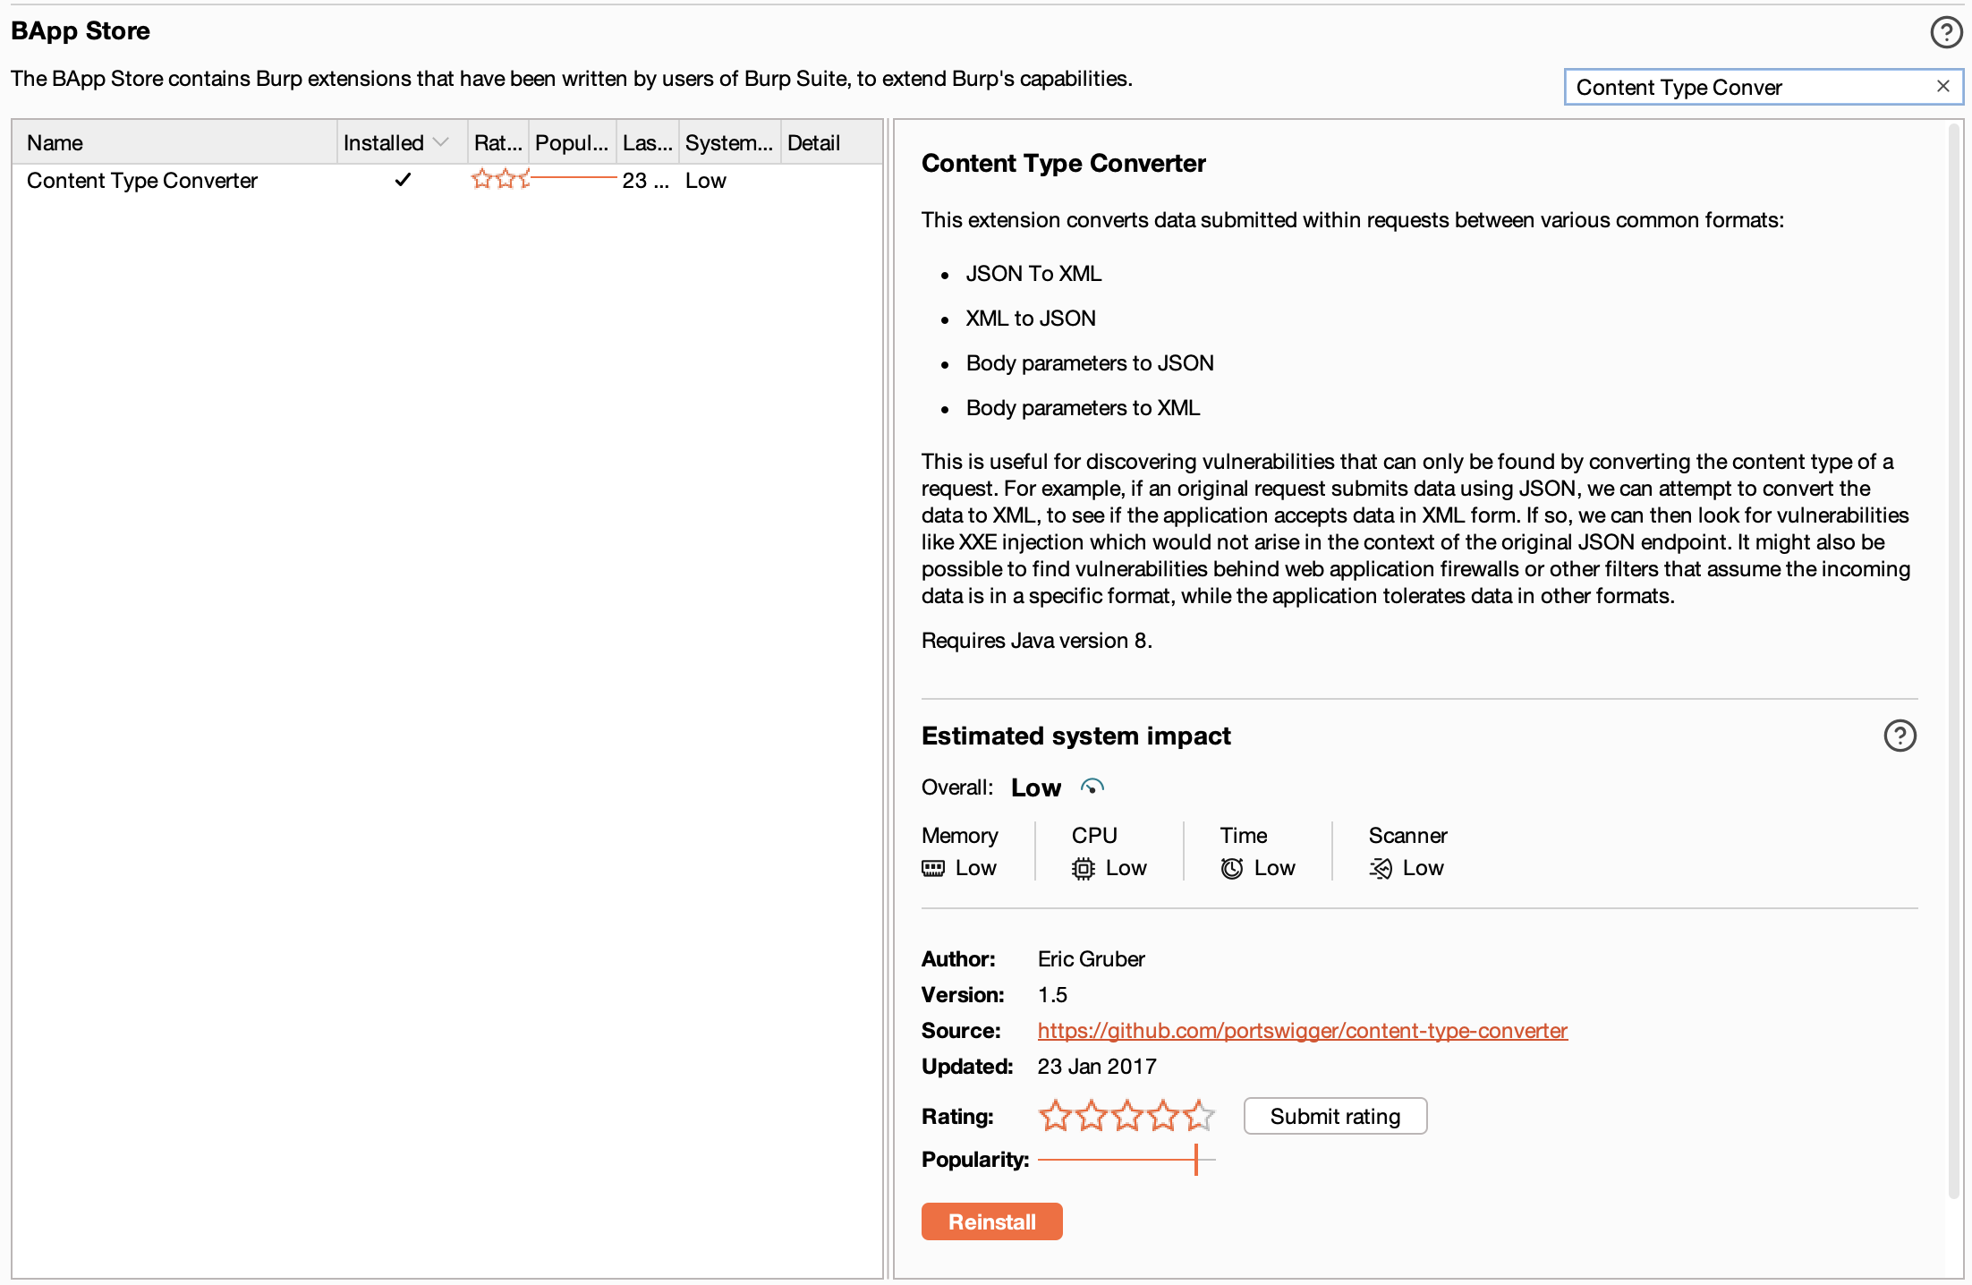Clear the search field with the X icon
The width and height of the screenshot is (1972, 1285).
click(x=1942, y=86)
